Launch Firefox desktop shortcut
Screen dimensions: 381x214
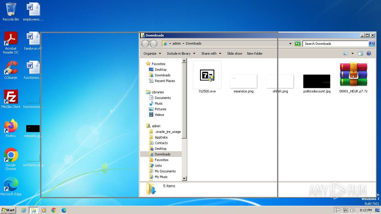coord(11,128)
